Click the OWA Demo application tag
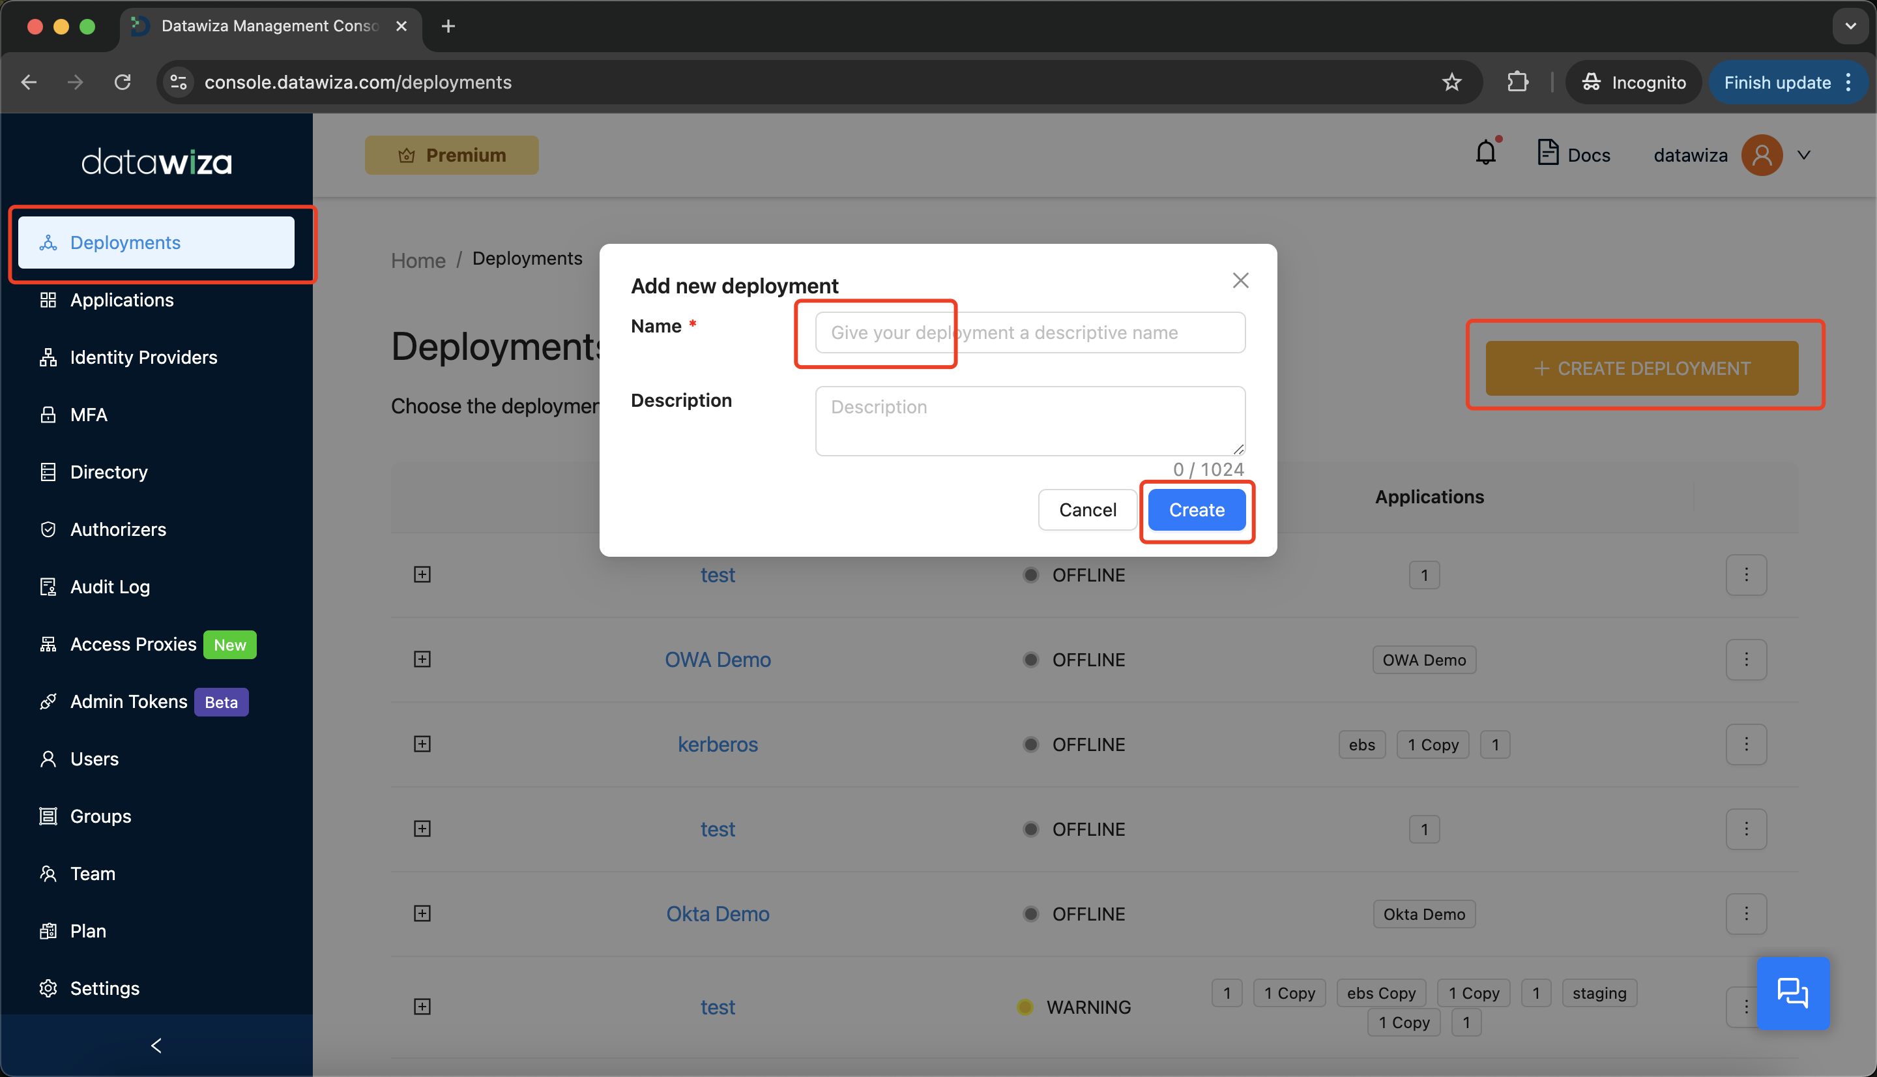1877x1077 pixels. (1424, 660)
